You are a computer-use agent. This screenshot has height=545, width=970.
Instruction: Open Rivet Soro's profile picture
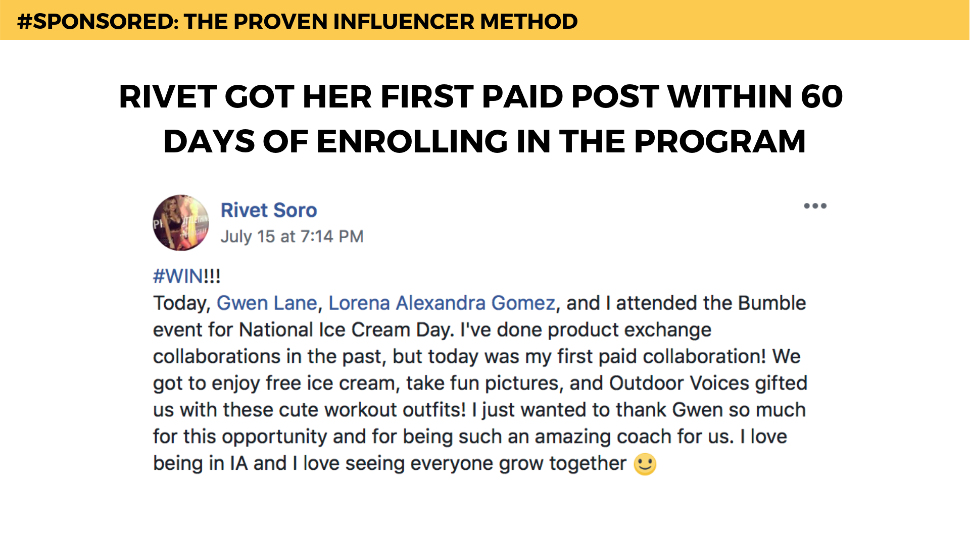click(181, 223)
